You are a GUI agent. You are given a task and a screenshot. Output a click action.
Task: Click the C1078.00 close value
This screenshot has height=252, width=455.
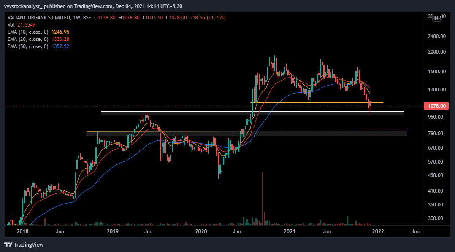point(176,18)
